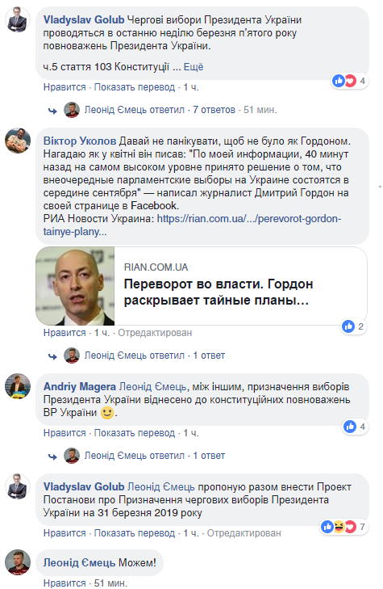Open reactions on the 31 березня 2019 comment
The width and height of the screenshot is (383, 589).
(x=343, y=527)
